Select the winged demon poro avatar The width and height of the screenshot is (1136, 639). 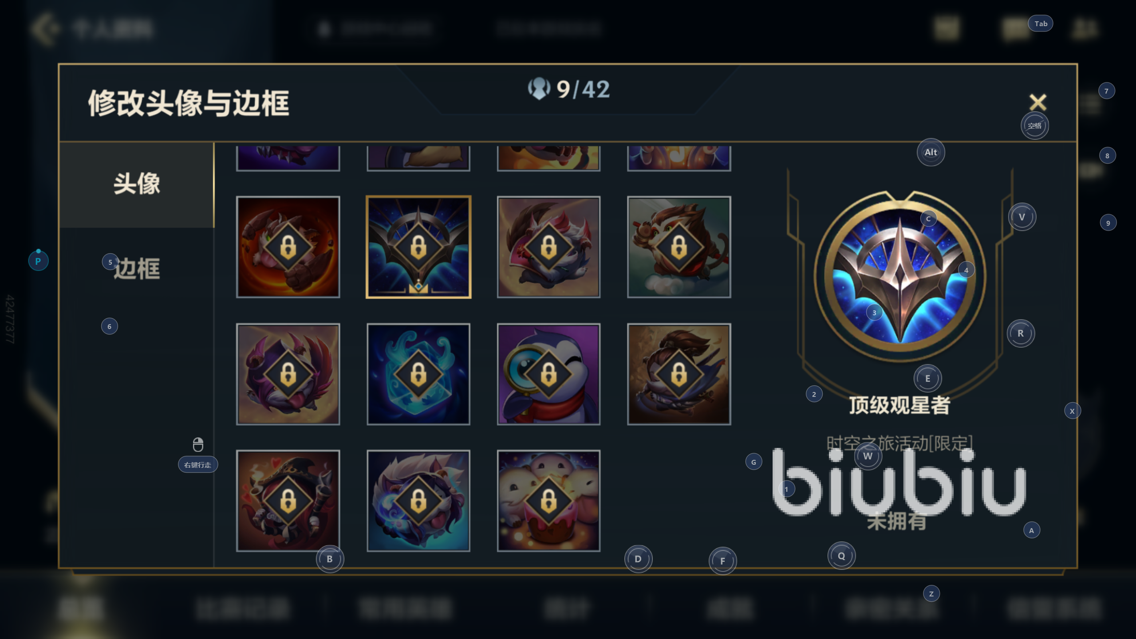(288, 374)
